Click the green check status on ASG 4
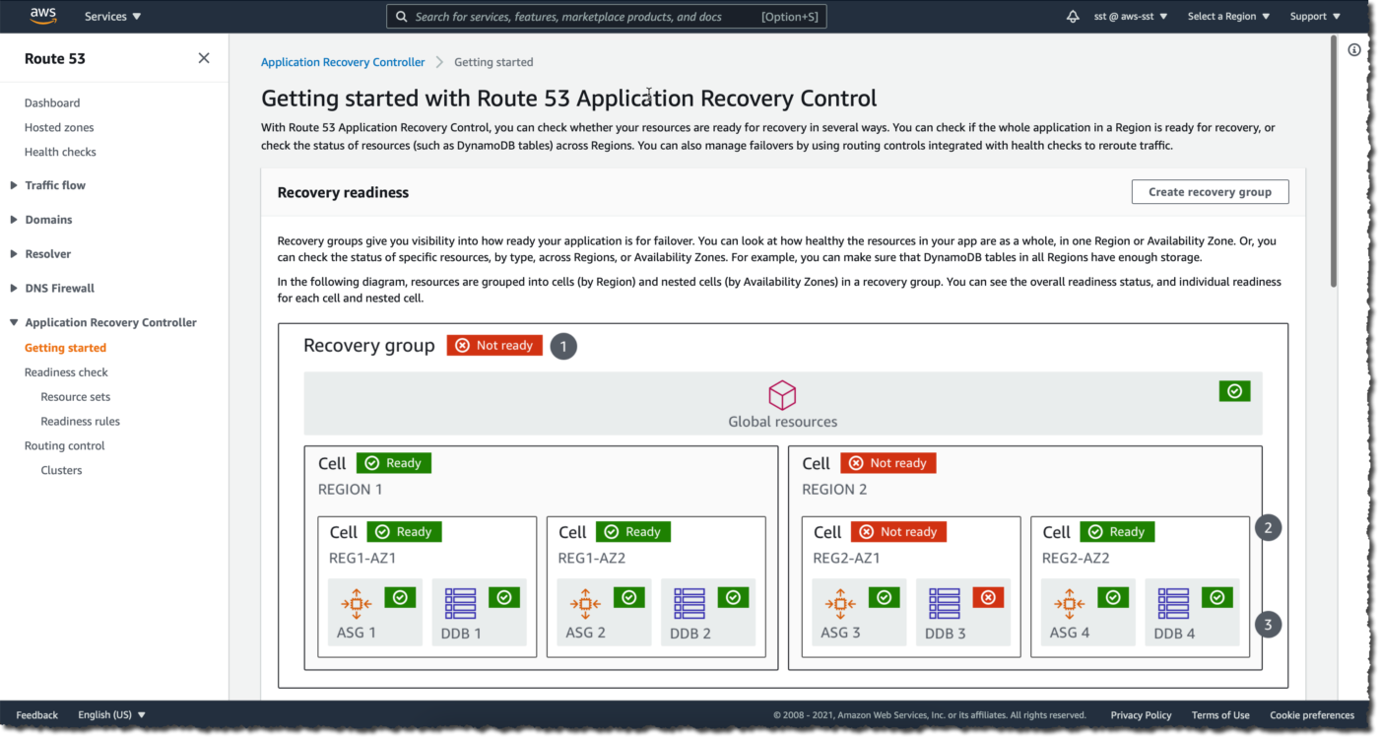The image size is (1379, 737). pos(1113,597)
